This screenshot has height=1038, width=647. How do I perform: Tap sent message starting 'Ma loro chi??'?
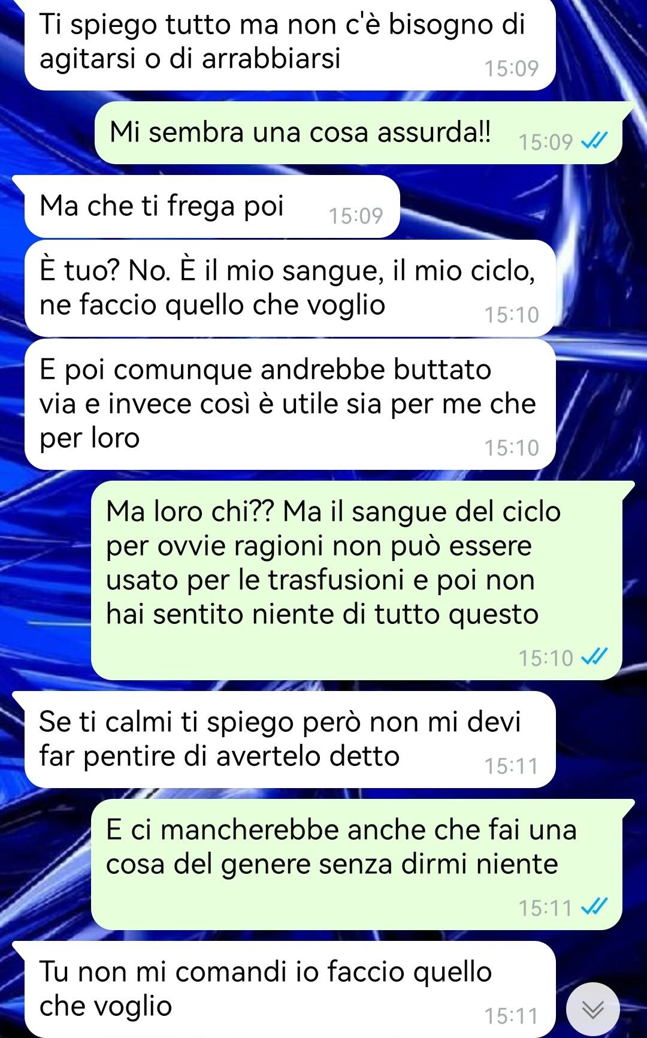[356, 580]
